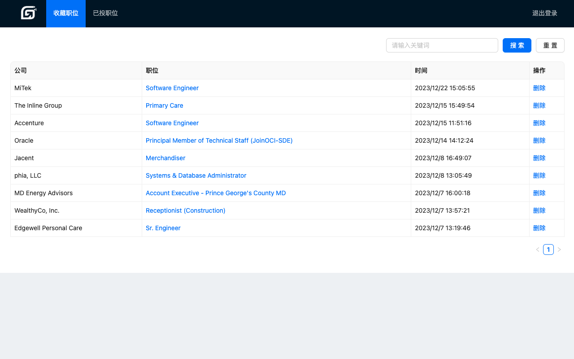Log out via 退出登录
Viewport: 574px width, 359px height.
coord(545,13)
